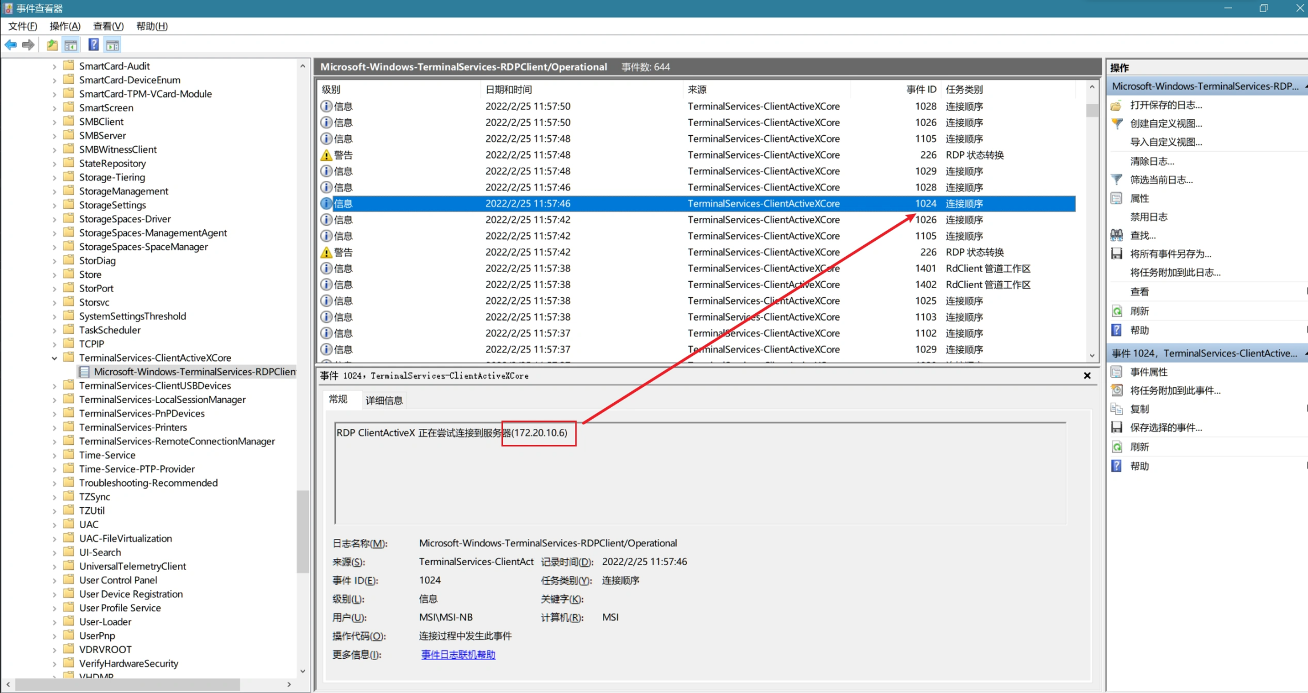Open the 事件日志联机帮助 link
This screenshot has height=693, width=1308.
click(x=458, y=655)
